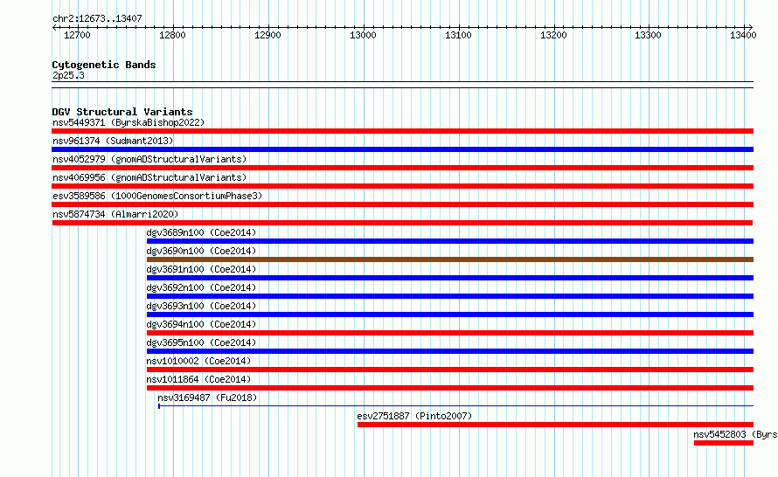This screenshot has width=778, height=477.
Task: Click the nsv4052979 (gnomADStructuralVariants) label
Action: (x=149, y=159)
